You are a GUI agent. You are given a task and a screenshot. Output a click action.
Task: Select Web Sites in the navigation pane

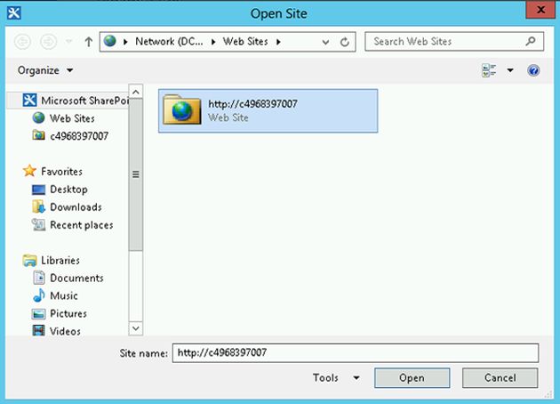tap(72, 118)
